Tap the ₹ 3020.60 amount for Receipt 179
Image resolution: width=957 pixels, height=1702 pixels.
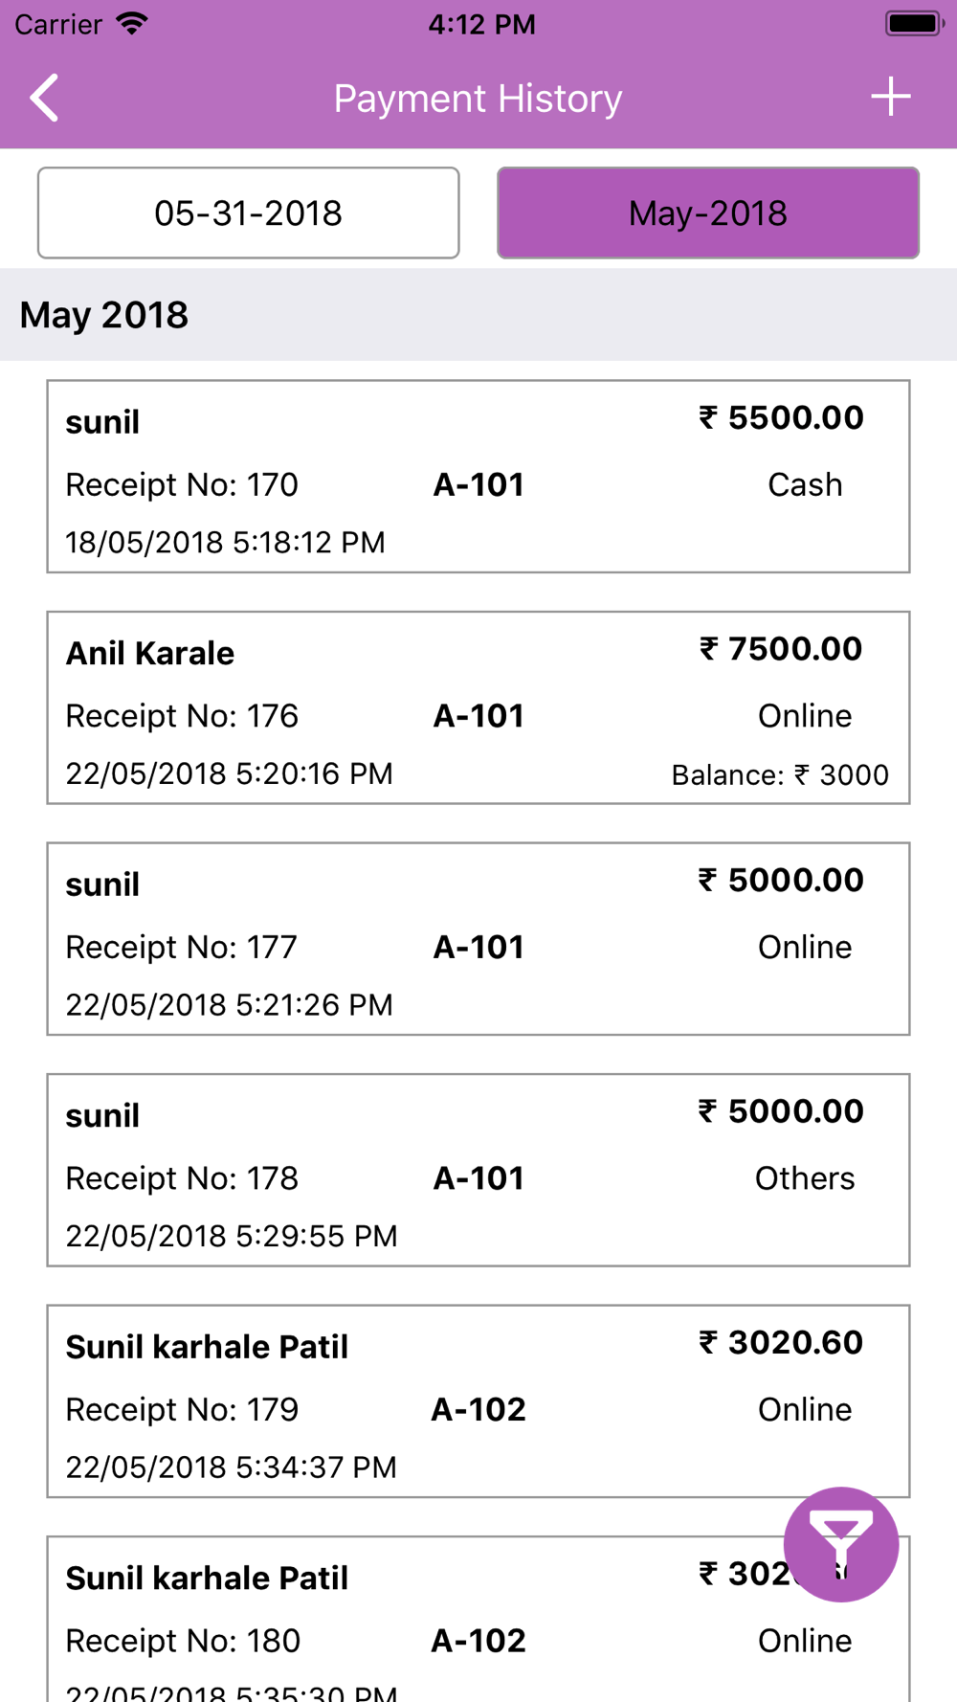pos(781,1343)
